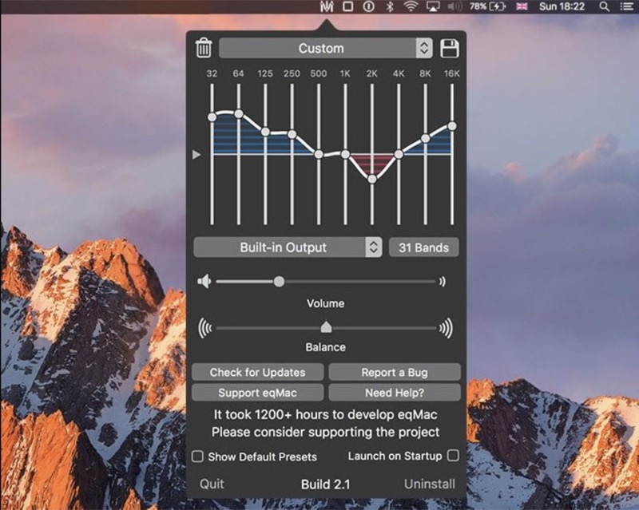Image resolution: width=639 pixels, height=510 pixels.
Task: Click the Report a Bug button
Action: click(395, 372)
